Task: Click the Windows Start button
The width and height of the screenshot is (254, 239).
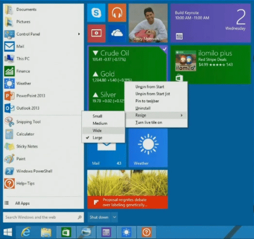Action: click(x=8, y=232)
